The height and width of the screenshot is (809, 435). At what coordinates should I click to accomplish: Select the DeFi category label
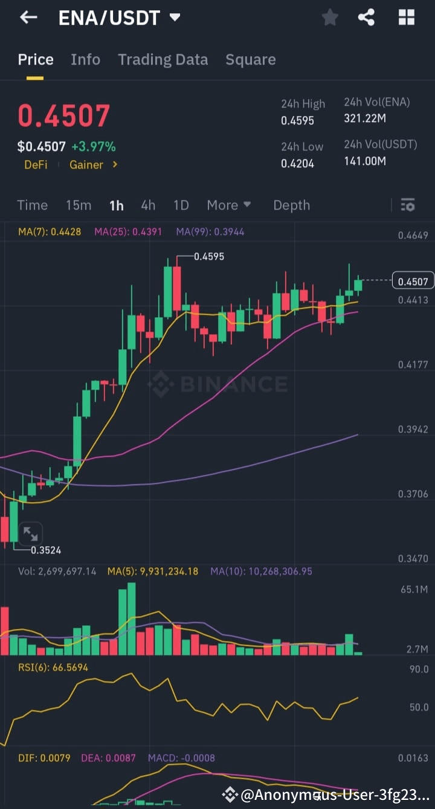(x=36, y=164)
